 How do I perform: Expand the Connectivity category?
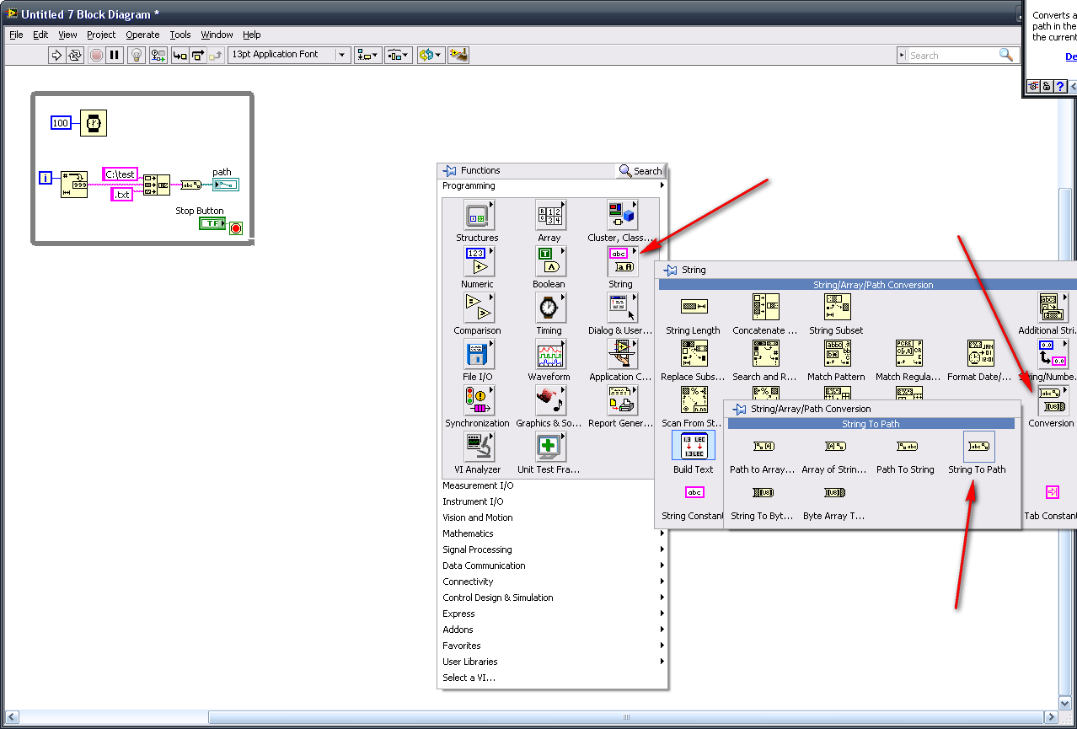[x=553, y=582]
